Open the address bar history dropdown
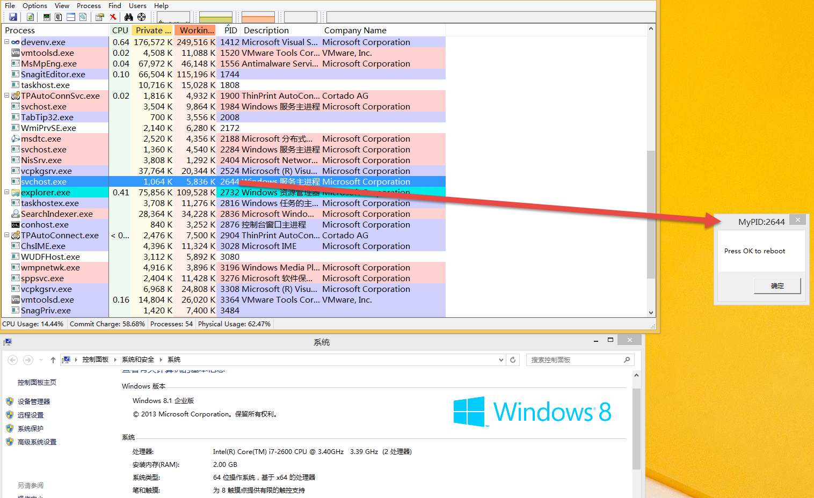The height and width of the screenshot is (498, 814). [501, 360]
